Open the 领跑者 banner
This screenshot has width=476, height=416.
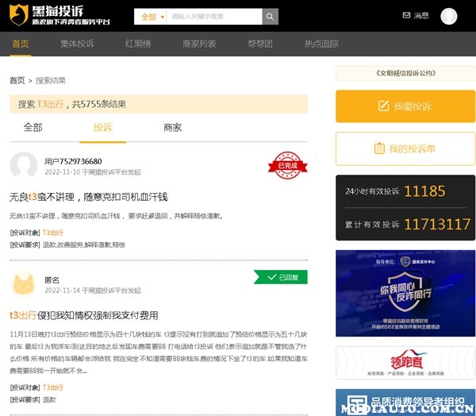[x=405, y=363]
